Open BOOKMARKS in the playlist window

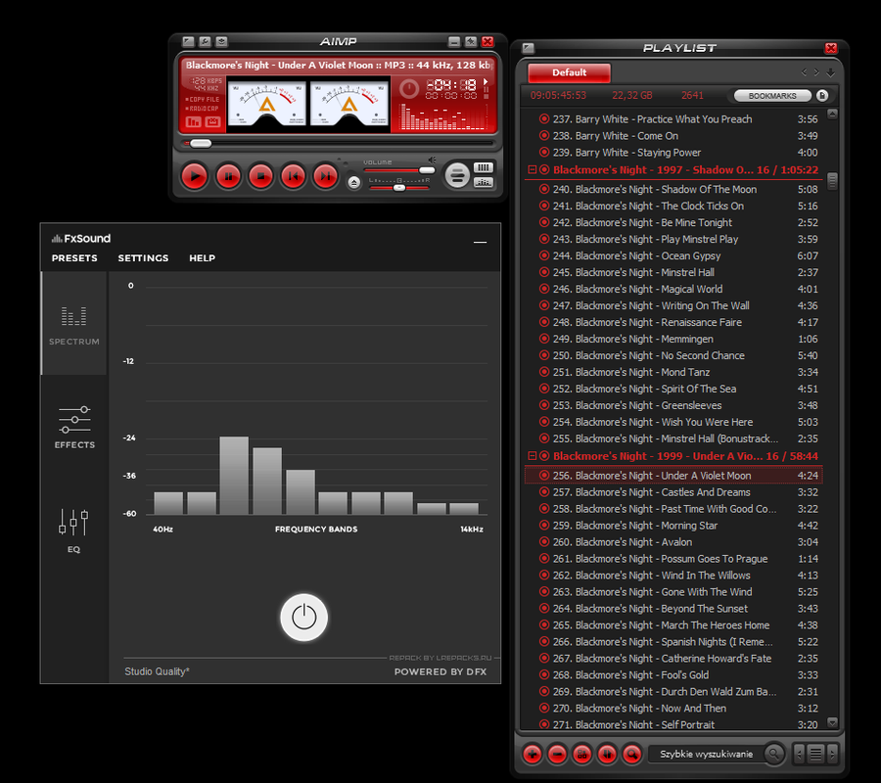772,96
